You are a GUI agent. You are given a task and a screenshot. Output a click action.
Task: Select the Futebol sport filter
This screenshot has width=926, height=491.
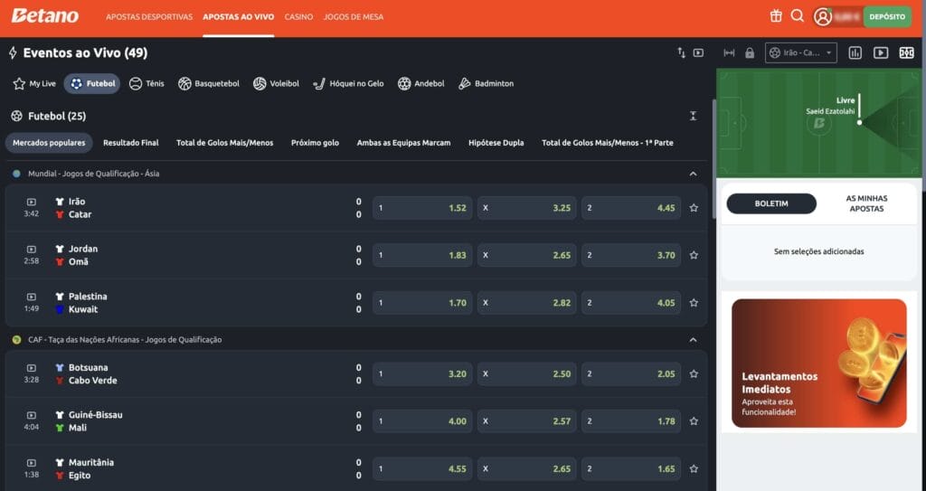(92, 83)
